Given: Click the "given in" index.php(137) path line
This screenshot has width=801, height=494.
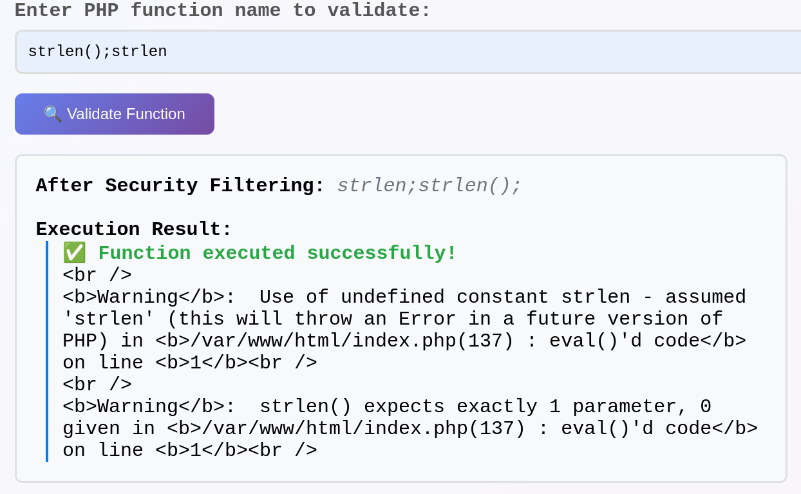Looking at the screenshot, I should 410,428.
